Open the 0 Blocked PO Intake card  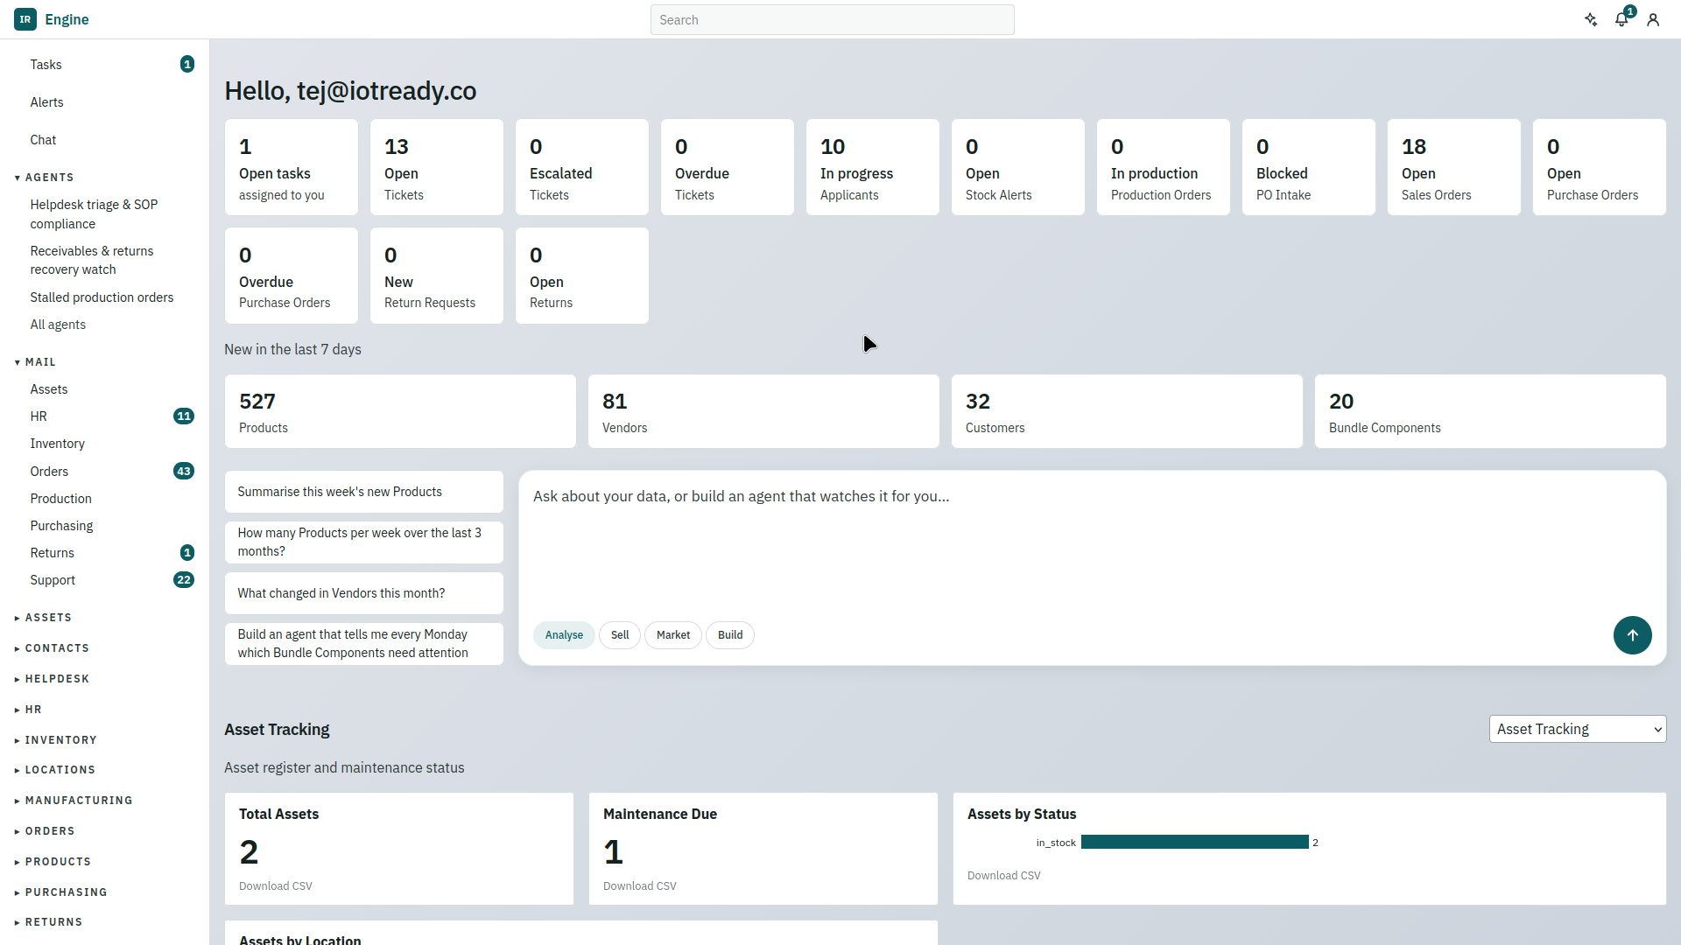pos(1308,167)
